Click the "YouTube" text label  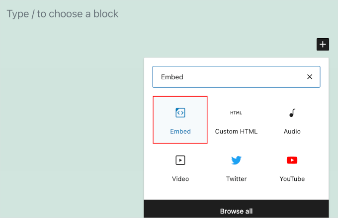click(292, 179)
